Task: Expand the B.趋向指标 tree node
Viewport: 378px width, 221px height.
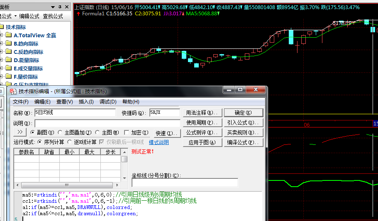Action: 2,44
